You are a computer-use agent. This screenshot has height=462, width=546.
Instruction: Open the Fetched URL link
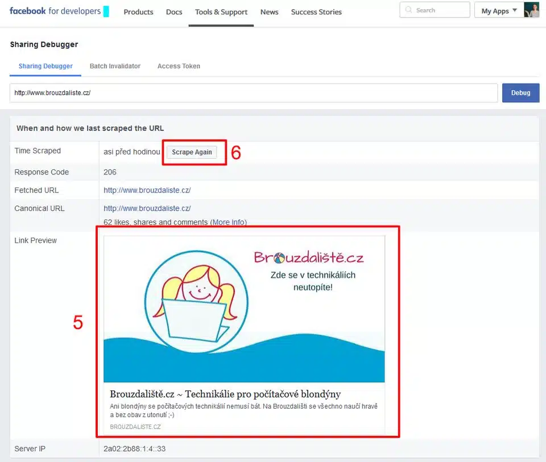pos(147,190)
